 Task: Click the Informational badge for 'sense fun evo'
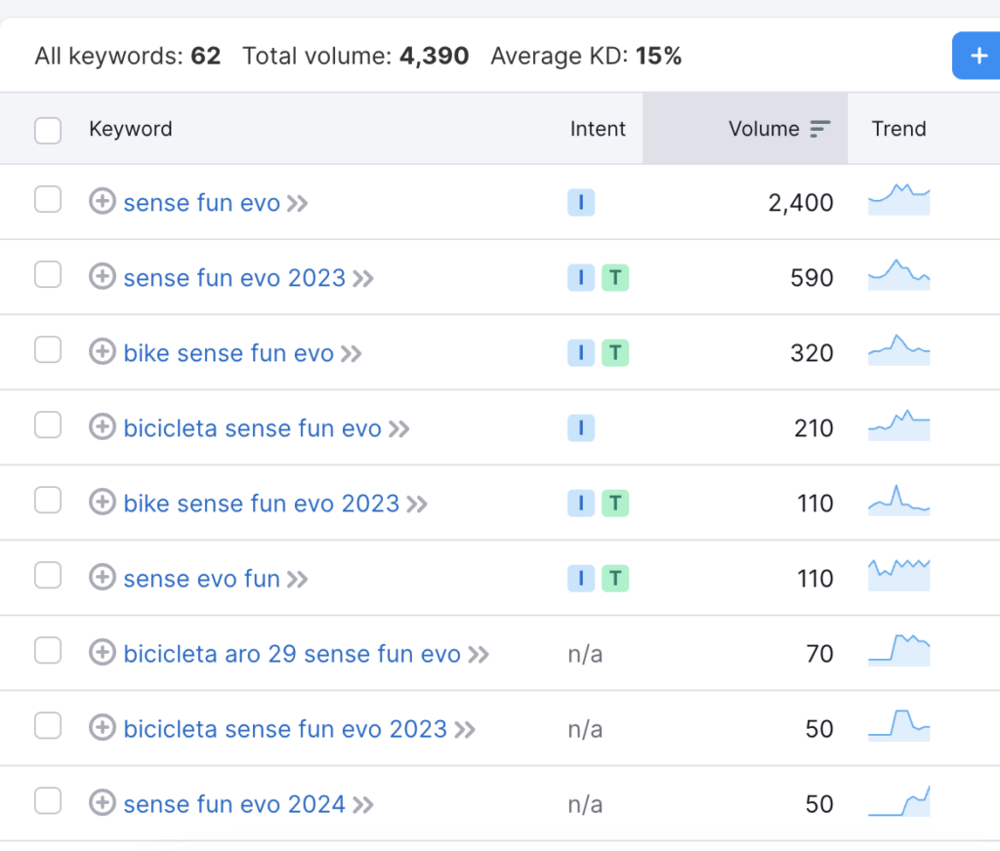[x=581, y=203]
